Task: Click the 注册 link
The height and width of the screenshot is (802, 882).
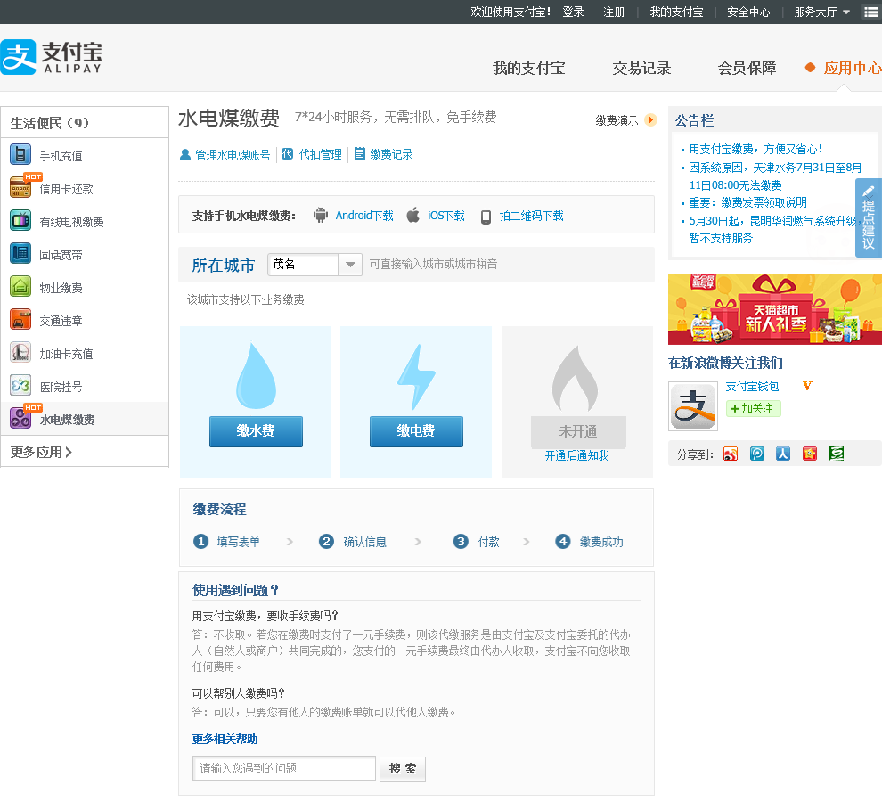Action: (x=614, y=12)
